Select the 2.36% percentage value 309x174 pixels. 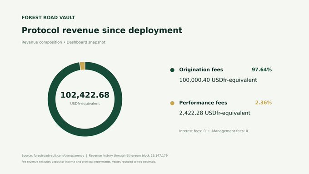263,103
